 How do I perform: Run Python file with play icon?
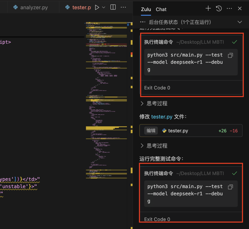(97, 7)
